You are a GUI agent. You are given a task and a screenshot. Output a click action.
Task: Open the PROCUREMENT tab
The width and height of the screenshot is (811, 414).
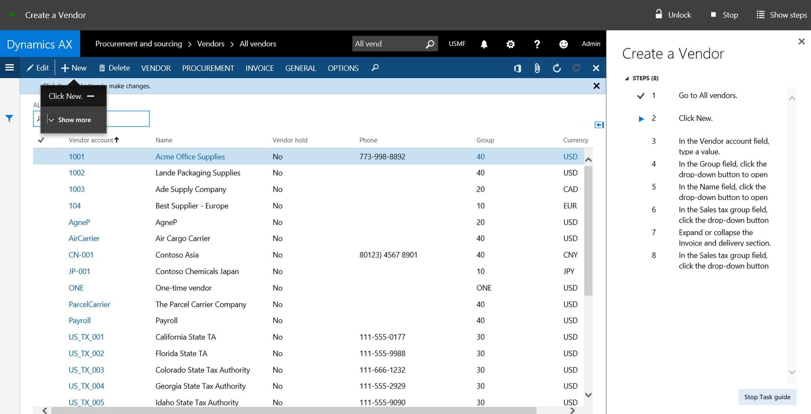pyautogui.click(x=208, y=68)
